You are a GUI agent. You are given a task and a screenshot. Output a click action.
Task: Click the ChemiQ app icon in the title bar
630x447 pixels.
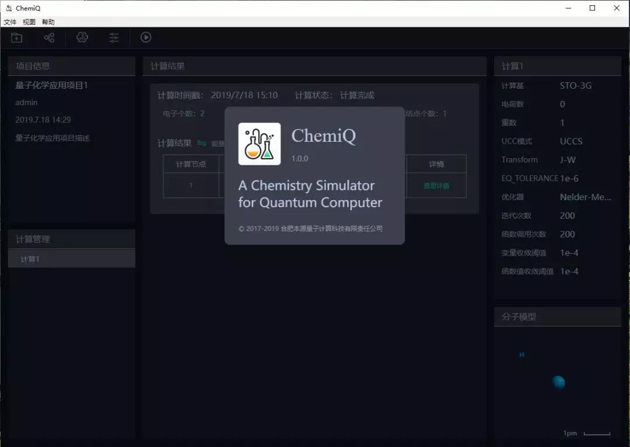8,8
